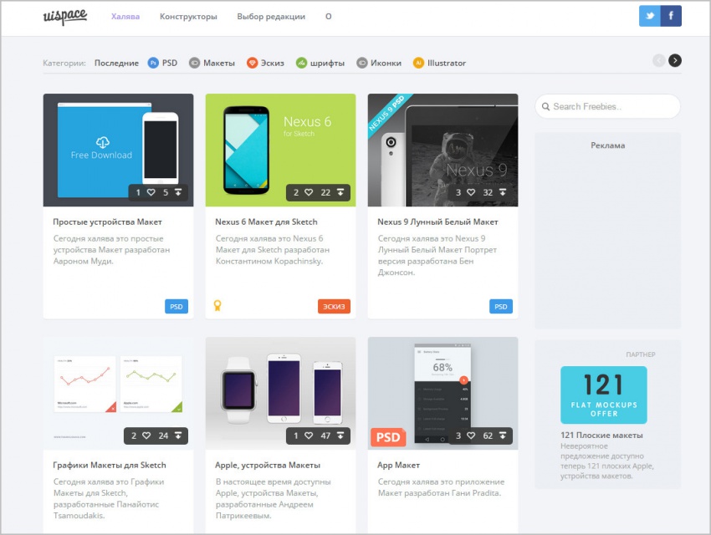
Task: Click download icon on Nexus 9 thumbnail
Action: pos(503,192)
